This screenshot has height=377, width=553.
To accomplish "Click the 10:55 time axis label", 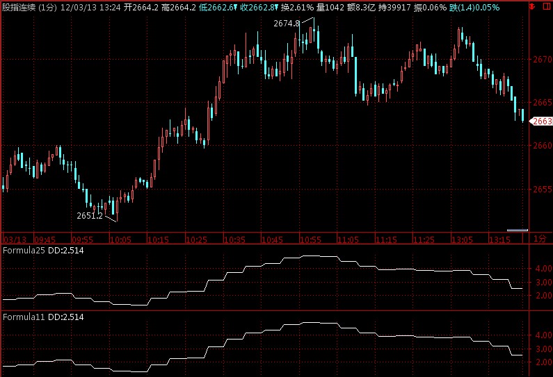I will point(310,240).
